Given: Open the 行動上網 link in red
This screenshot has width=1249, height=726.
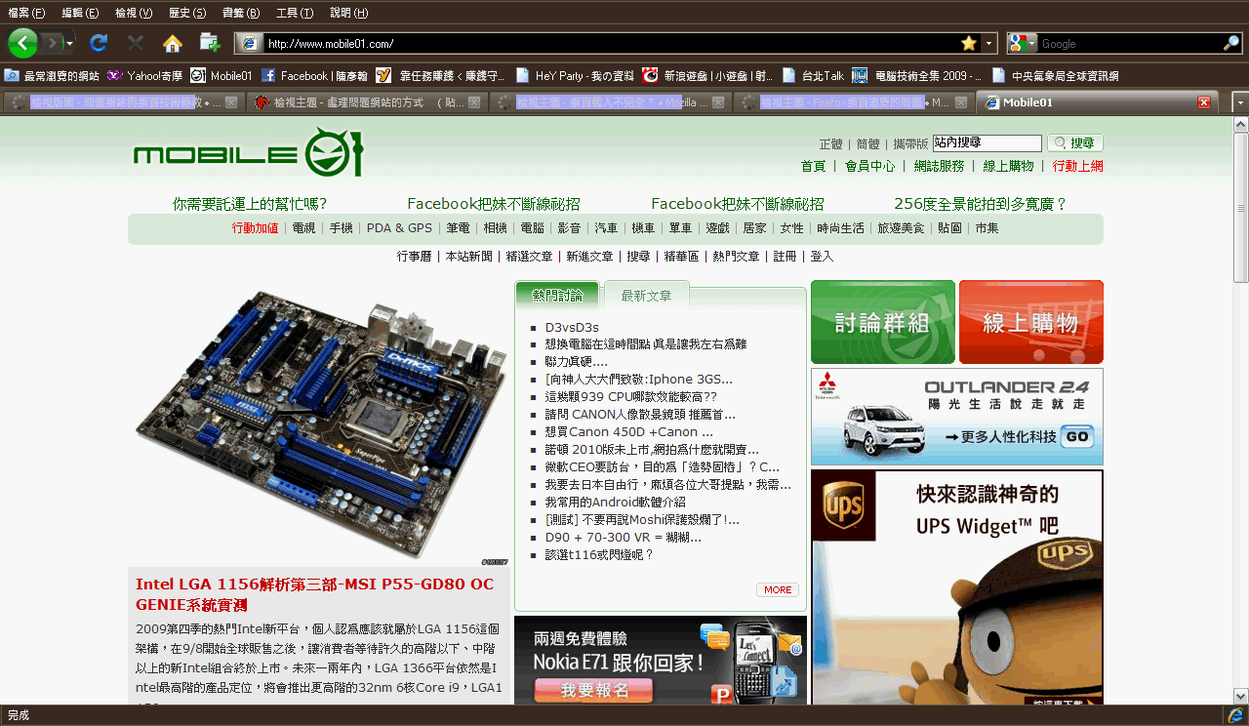Looking at the screenshot, I should tap(1078, 166).
